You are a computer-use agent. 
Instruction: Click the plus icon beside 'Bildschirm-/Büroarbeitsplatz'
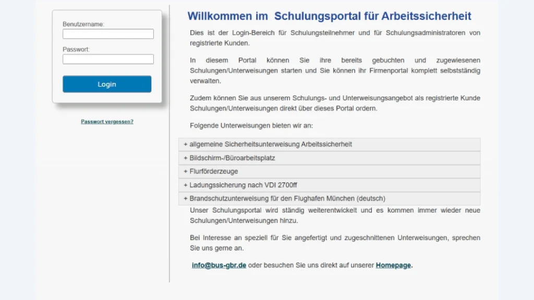(185, 158)
